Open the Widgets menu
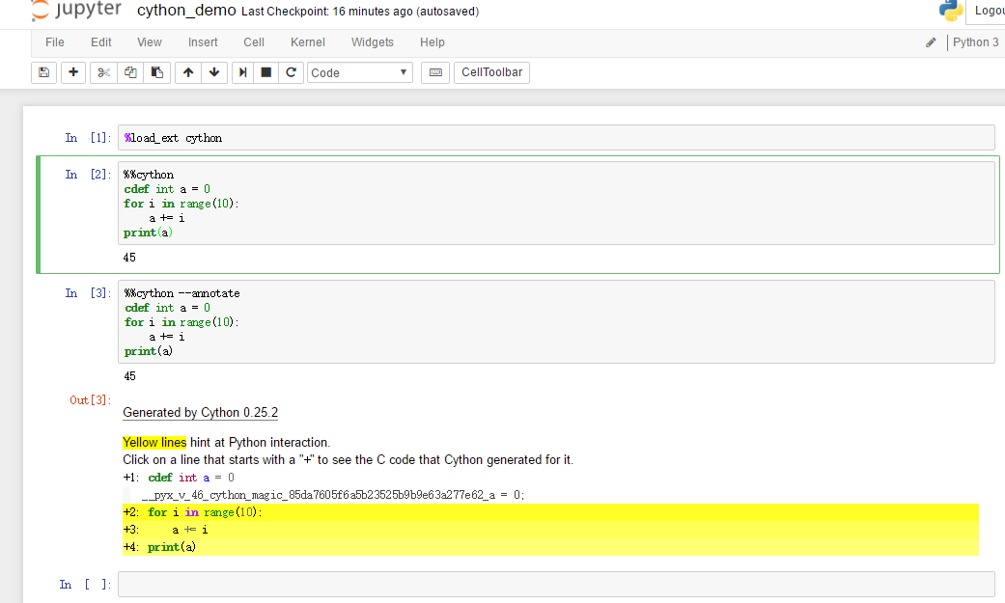The image size is (1005, 603). point(373,42)
